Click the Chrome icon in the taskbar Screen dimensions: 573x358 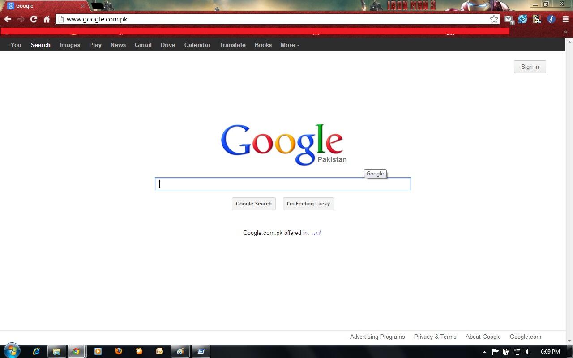[x=77, y=351]
